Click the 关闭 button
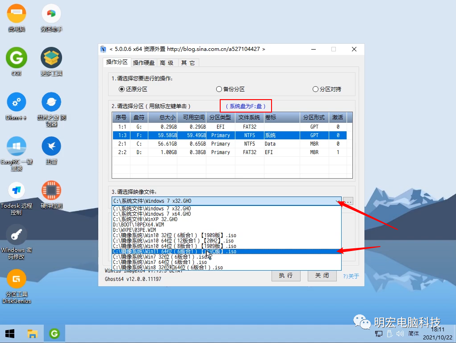The image size is (456, 343). (322, 276)
